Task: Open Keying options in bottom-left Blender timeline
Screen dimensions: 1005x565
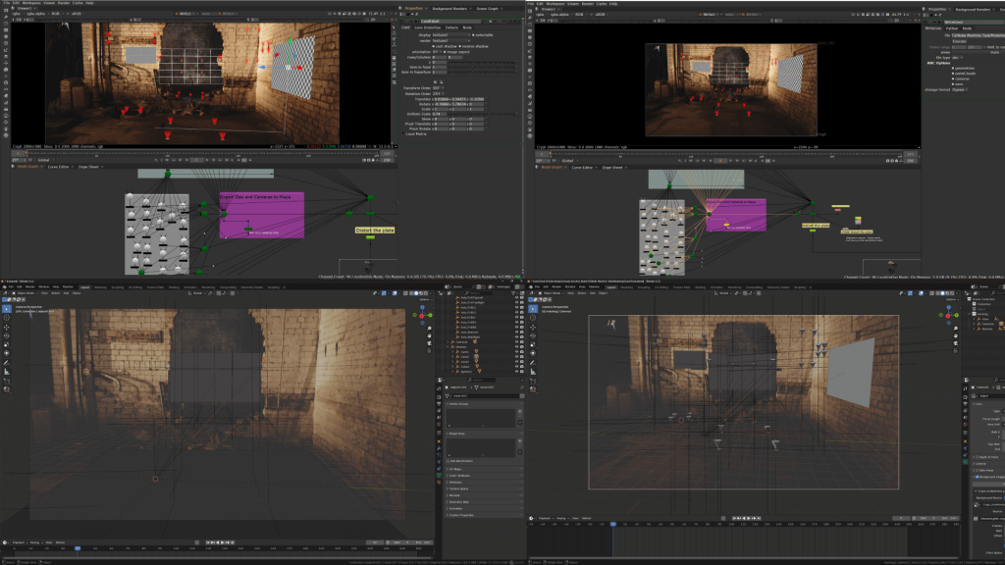Action: [x=34, y=542]
